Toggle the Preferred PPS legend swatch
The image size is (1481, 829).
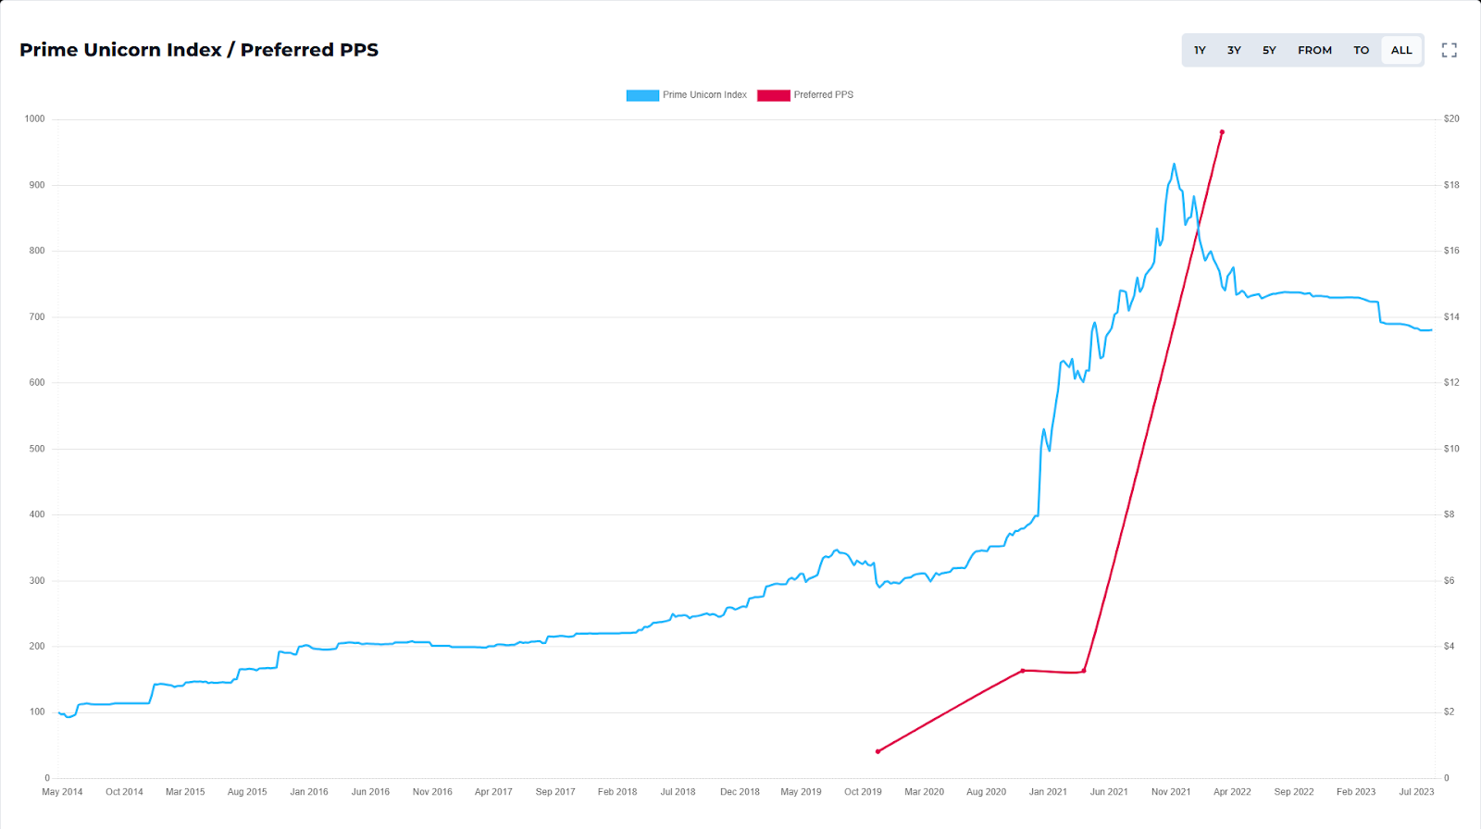point(774,95)
